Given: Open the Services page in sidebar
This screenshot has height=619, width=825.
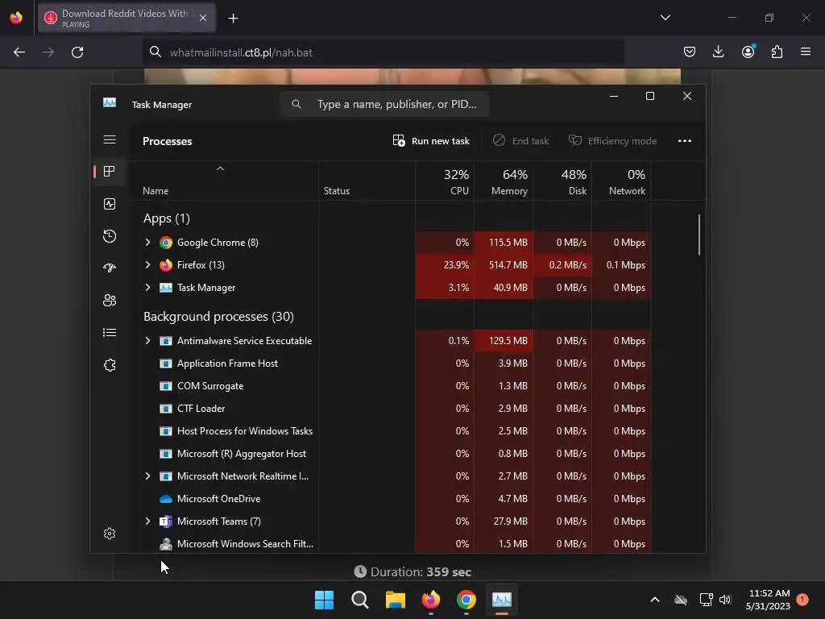Looking at the screenshot, I should click(110, 365).
